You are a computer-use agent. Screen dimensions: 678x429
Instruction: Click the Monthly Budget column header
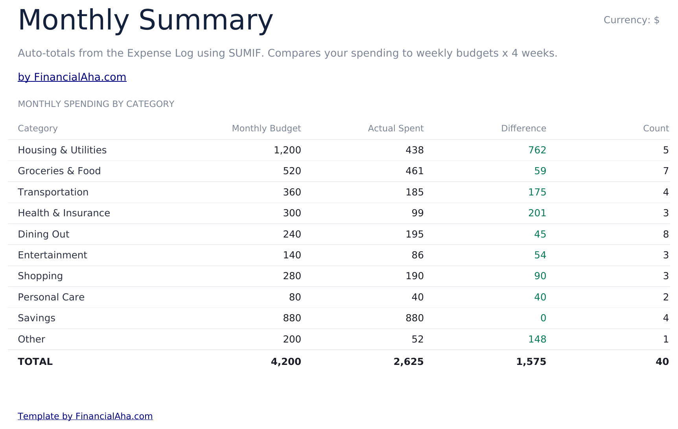[x=266, y=129]
